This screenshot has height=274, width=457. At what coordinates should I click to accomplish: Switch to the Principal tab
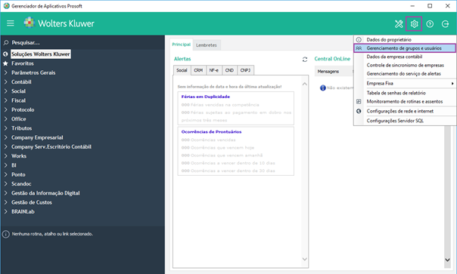pos(182,45)
